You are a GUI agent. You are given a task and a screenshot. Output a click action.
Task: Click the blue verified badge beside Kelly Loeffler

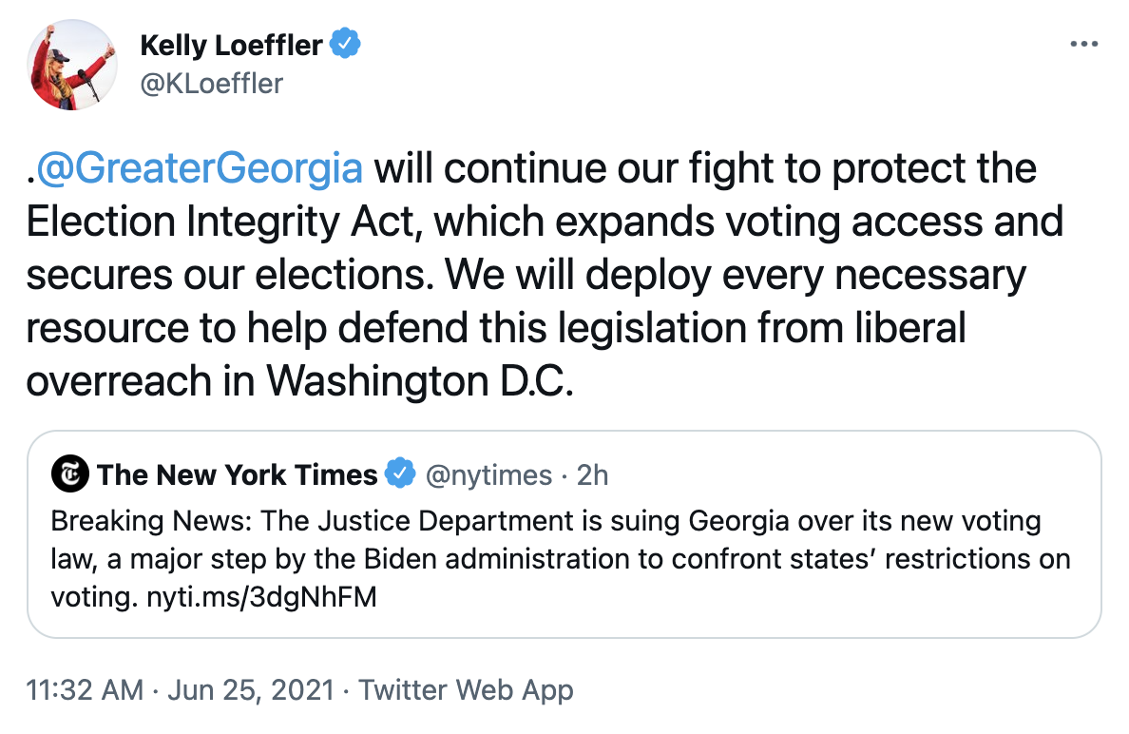(x=343, y=45)
